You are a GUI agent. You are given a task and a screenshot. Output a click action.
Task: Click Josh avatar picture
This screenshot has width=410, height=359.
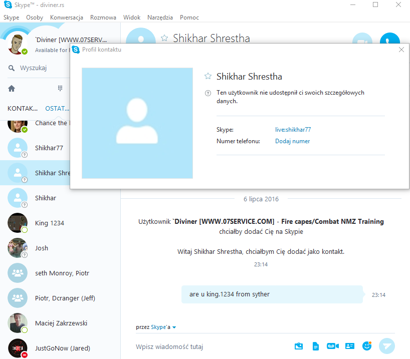(18, 248)
